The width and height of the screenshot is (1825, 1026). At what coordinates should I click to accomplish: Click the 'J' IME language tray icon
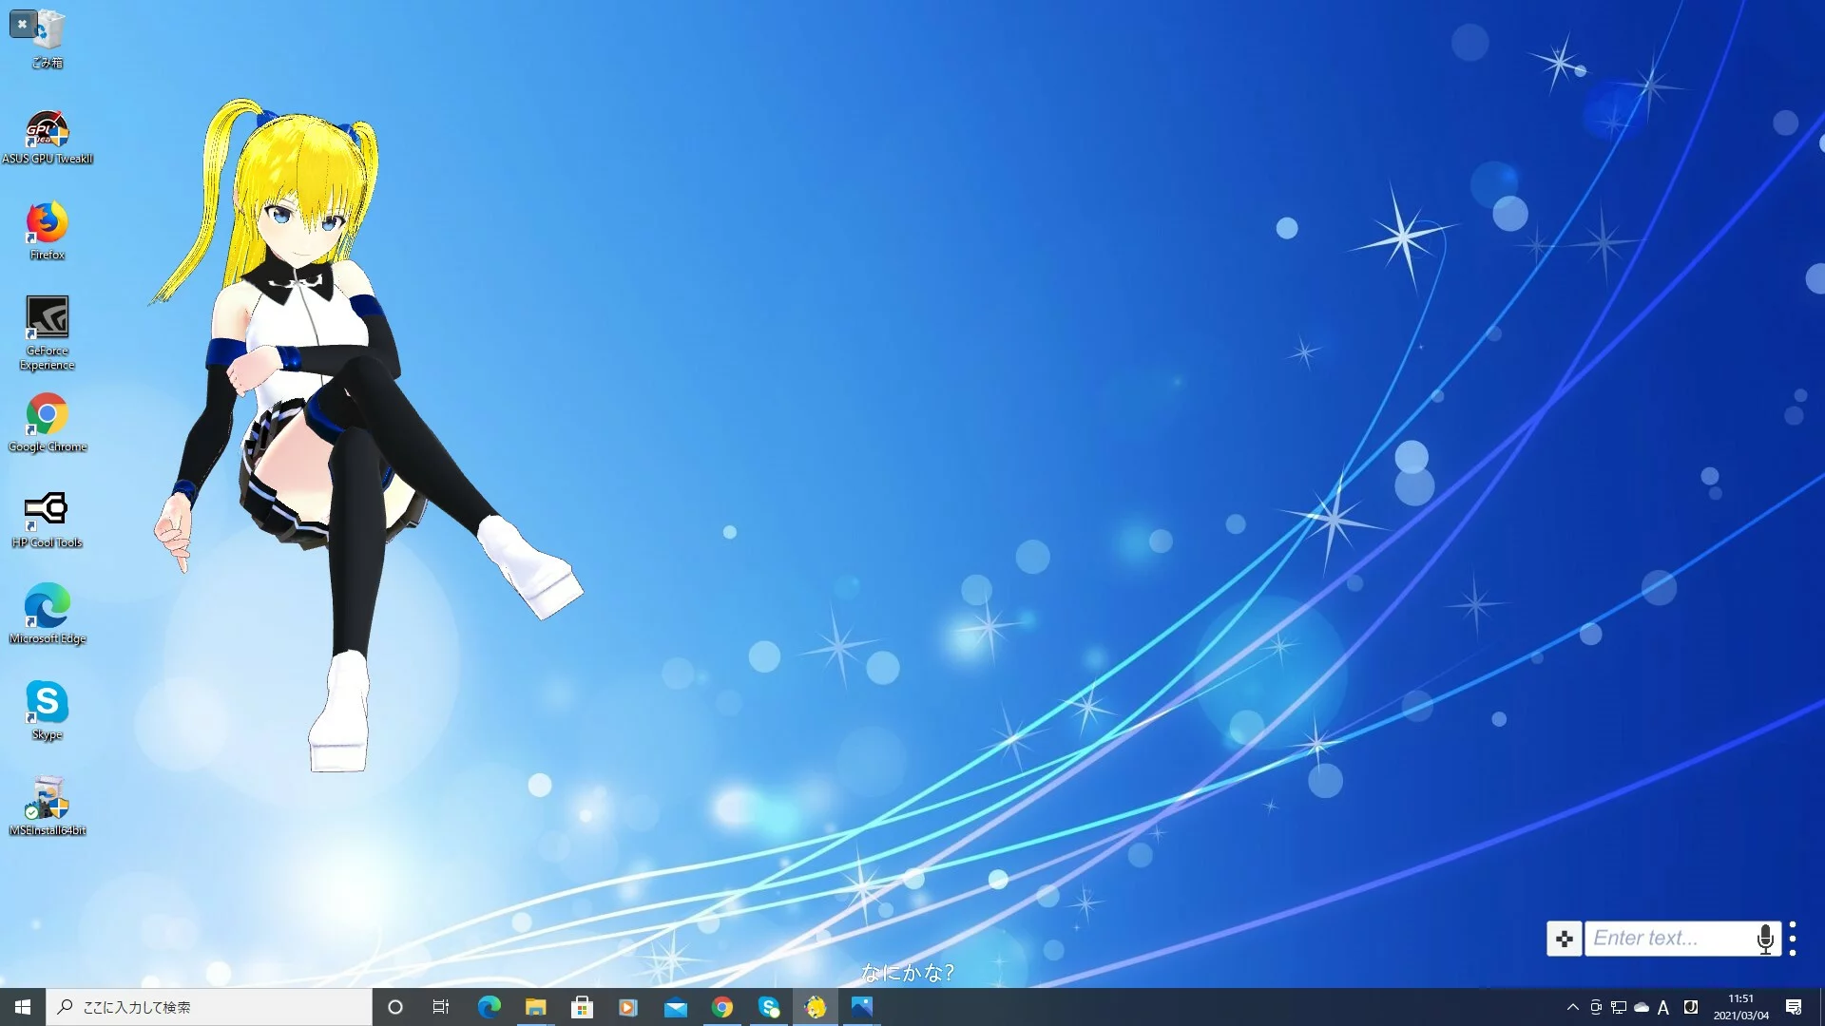click(1691, 1007)
